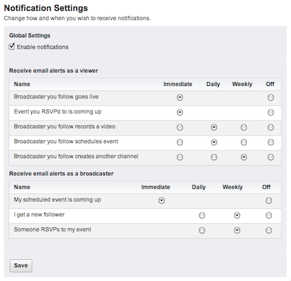Set Broadcaster you follow schedules event to Immediate

179,142
